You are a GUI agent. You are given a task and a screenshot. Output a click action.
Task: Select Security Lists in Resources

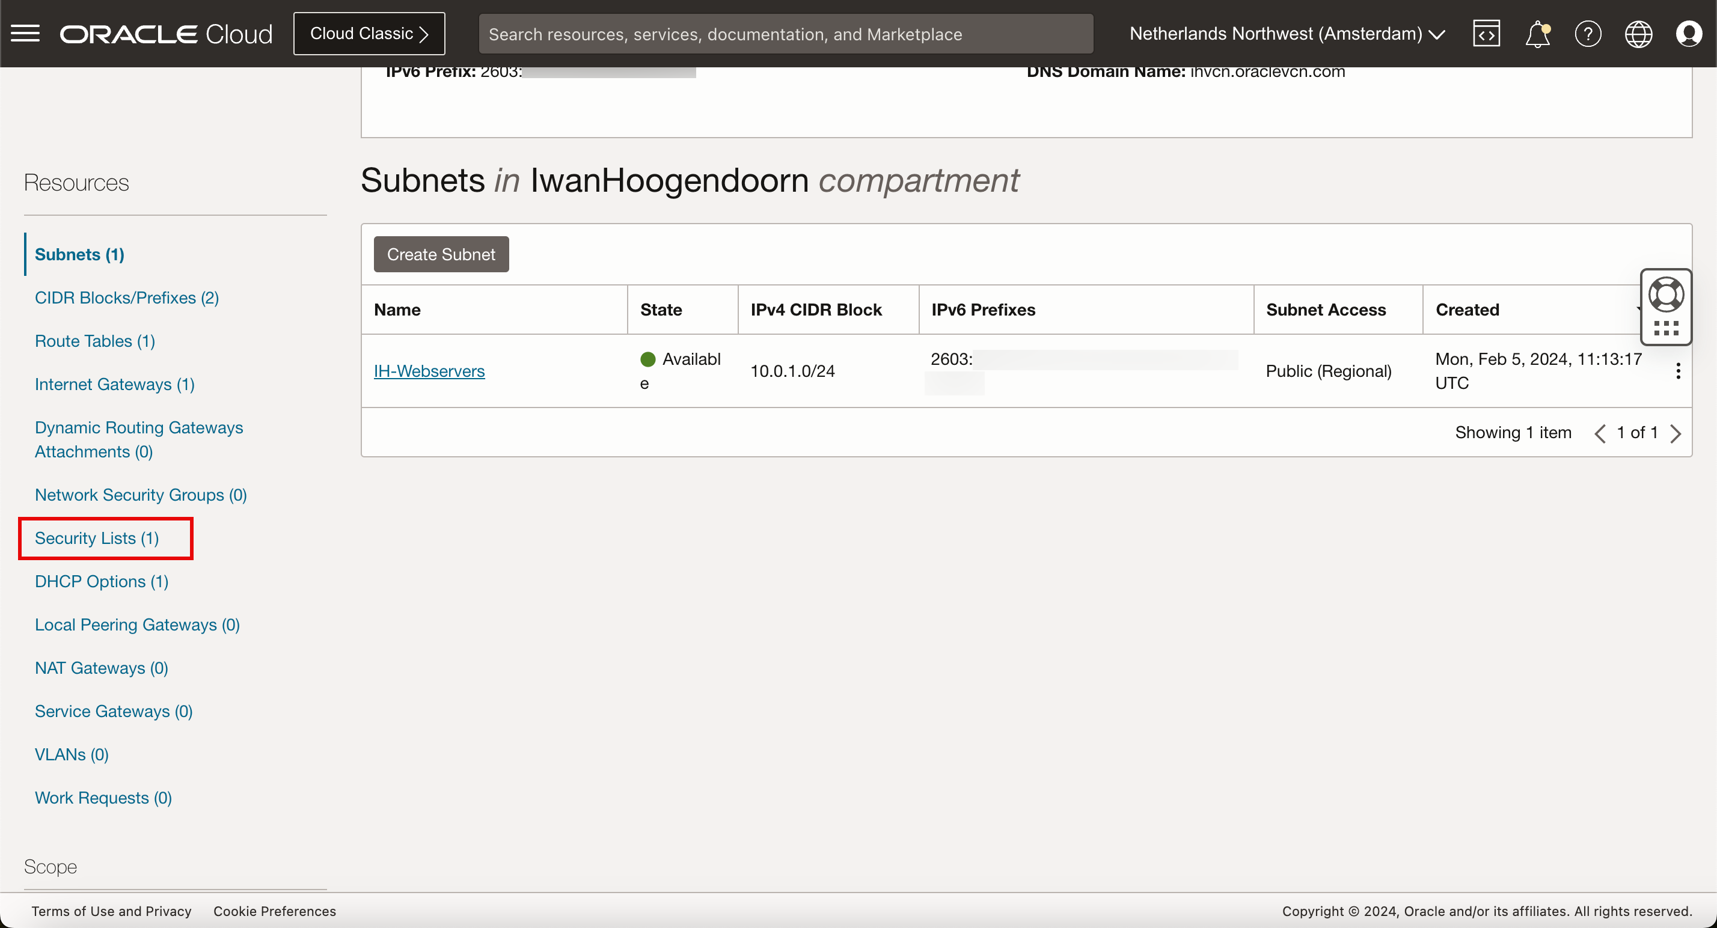(97, 539)
